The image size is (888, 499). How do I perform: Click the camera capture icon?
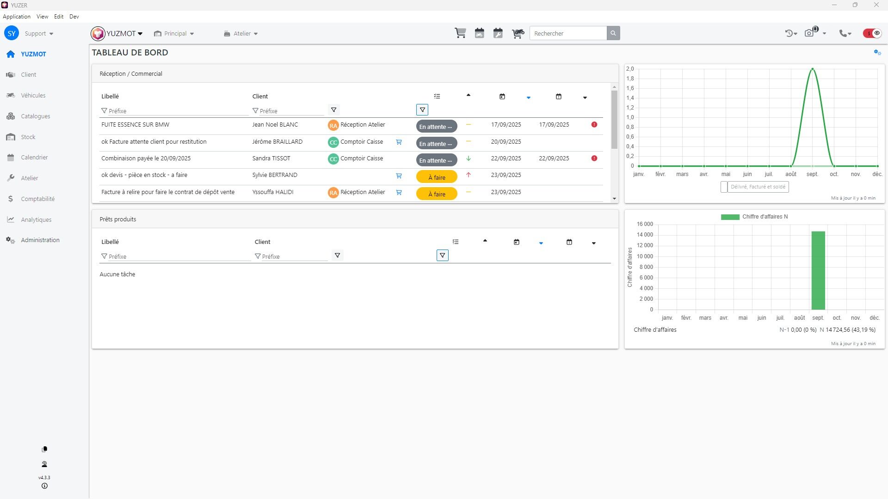click(809, 33)
